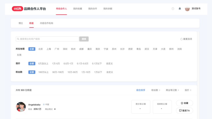Filter location by 成都
Viewport: 212px width, 119px height.
click(x=81, y=49)
